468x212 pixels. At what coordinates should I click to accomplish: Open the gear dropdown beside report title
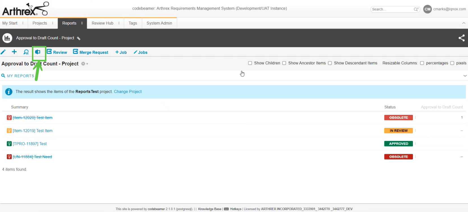pyautogui.click(x=84, y=64)
